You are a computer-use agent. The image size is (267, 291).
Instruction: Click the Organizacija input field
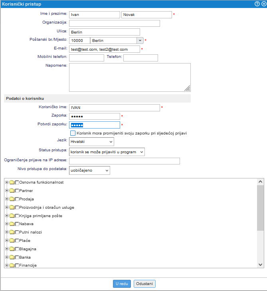(x=115, y=24)
